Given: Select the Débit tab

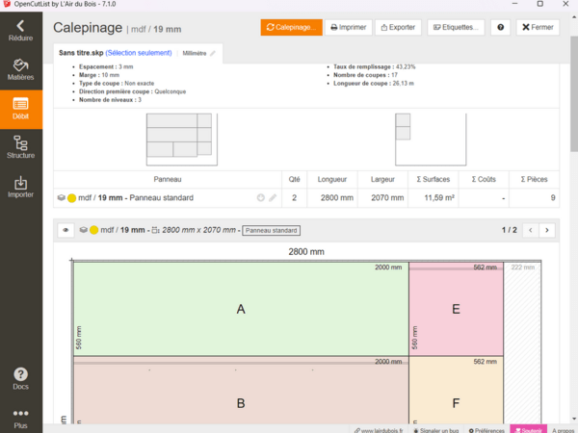Looking at the screenshot, I should [x=20, y=109].
